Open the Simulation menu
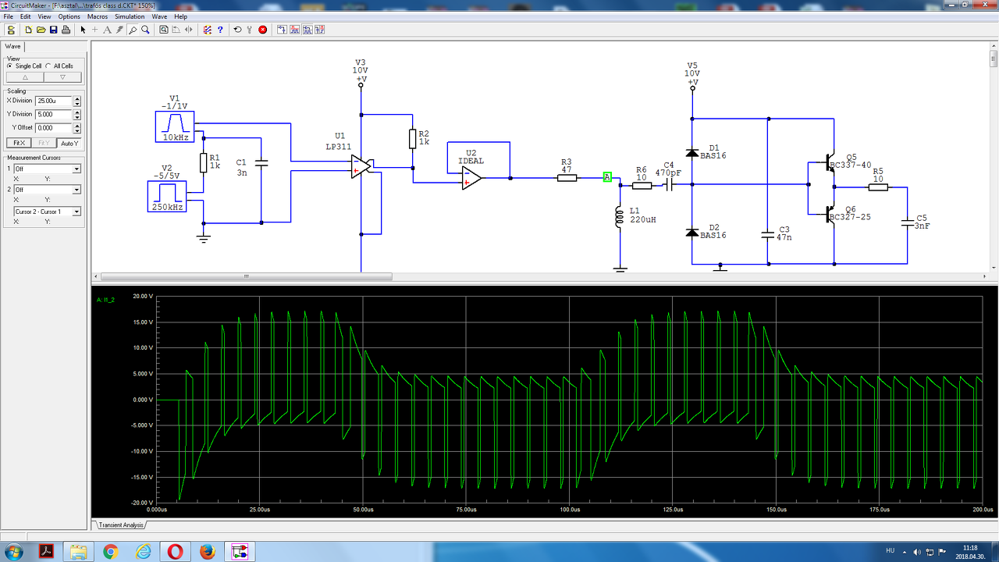999x562 pixels. click(130, 16)
